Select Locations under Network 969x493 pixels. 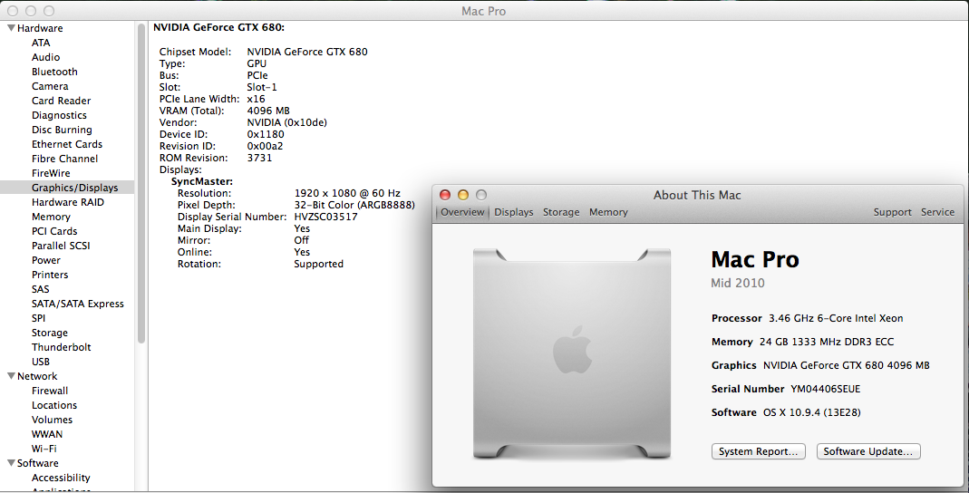click(x=54, y=405)
